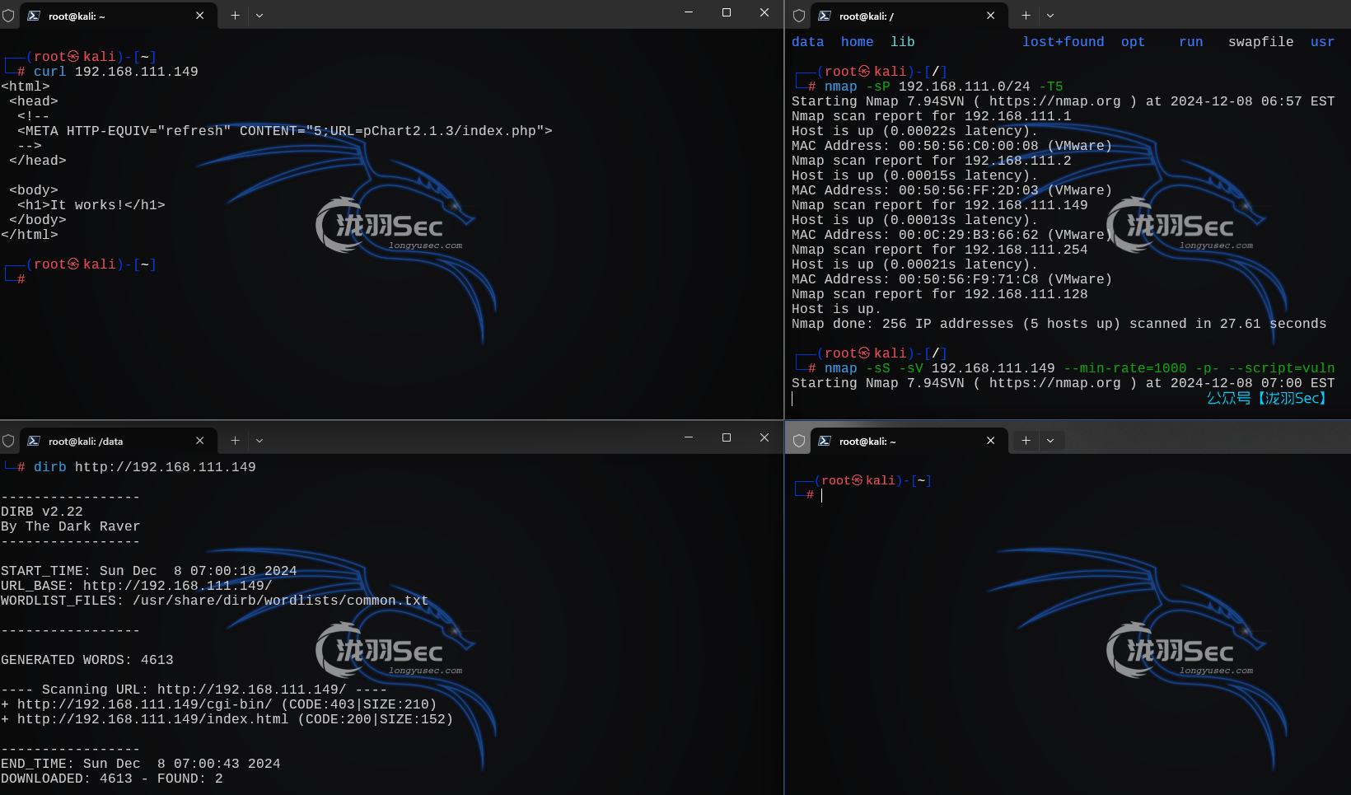Open the tab dropdown in the dirb terminal window
1351x795 pixels.
259,441
